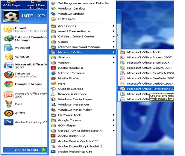Open Remote Assistance entry

tap(82, 94)
